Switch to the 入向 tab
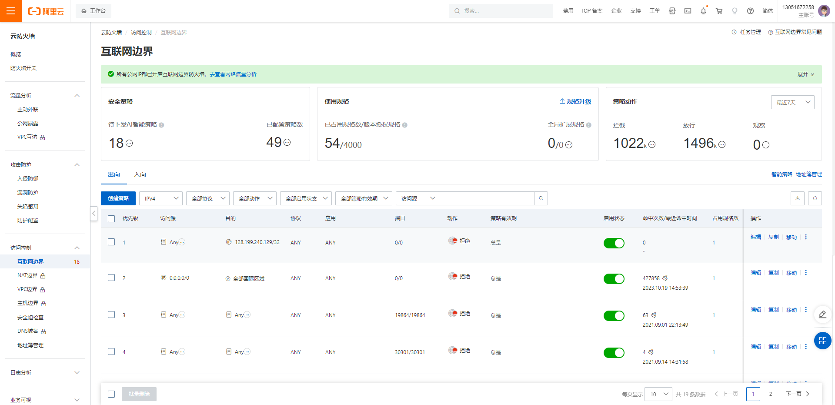 140,174
